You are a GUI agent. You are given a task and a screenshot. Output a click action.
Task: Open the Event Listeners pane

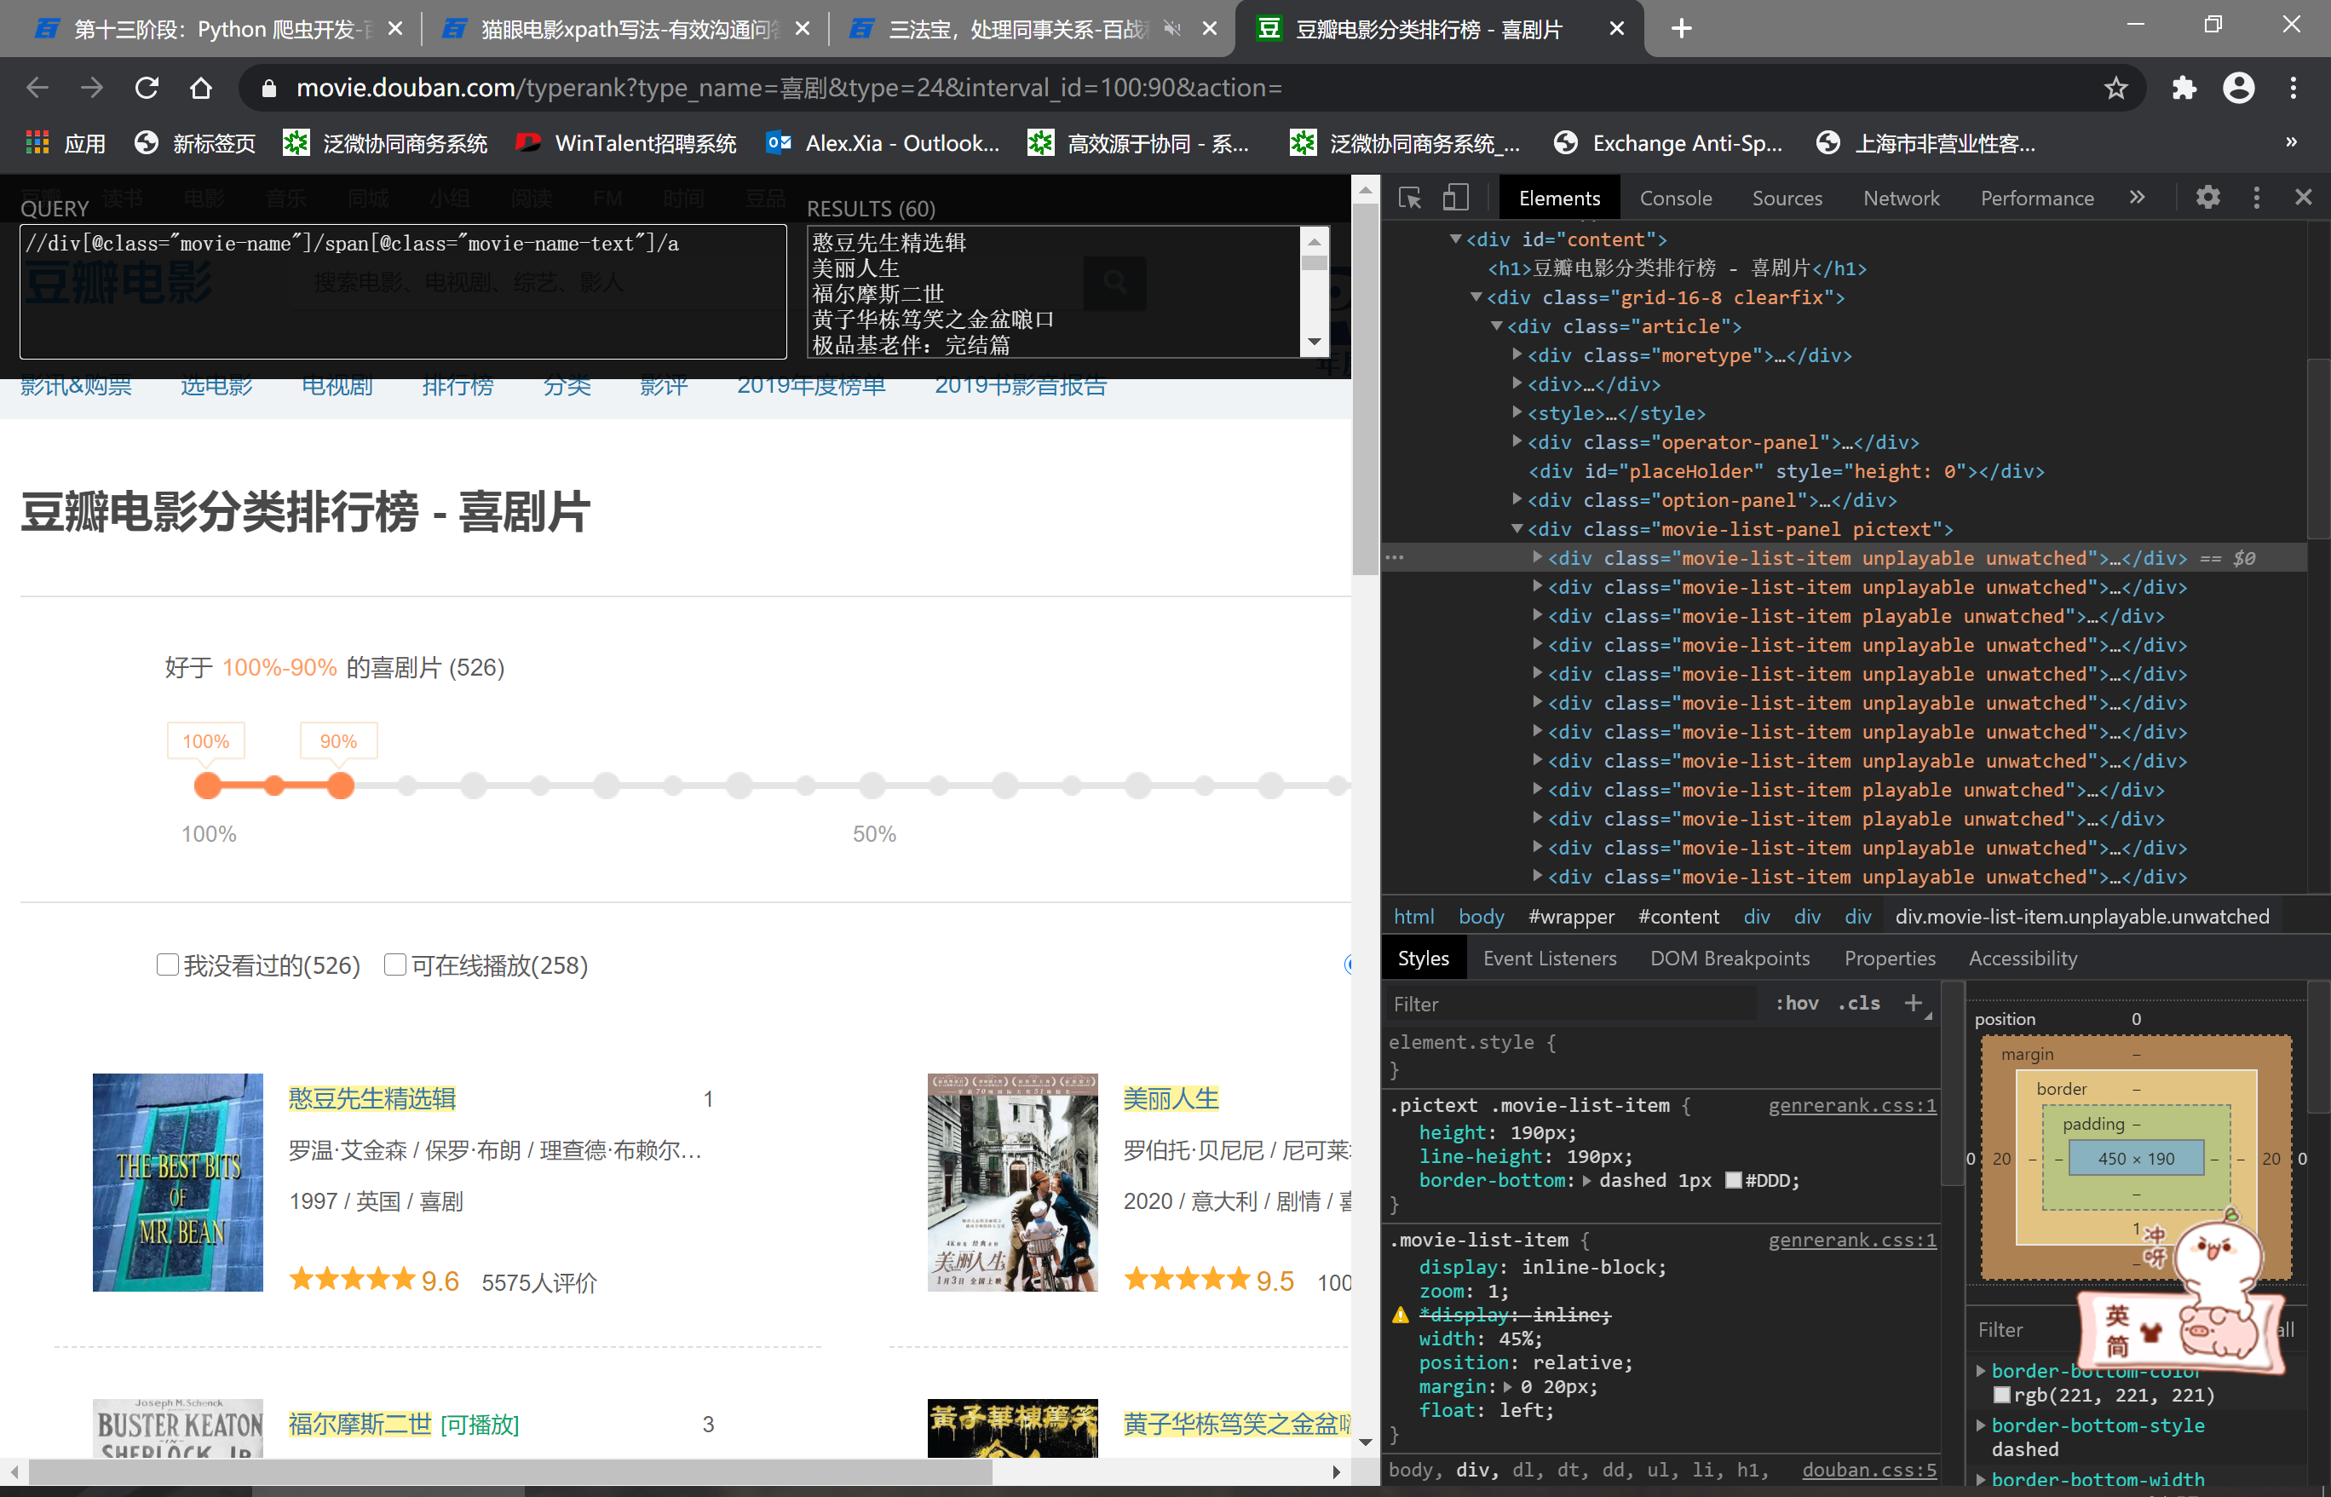point(1550,959)
